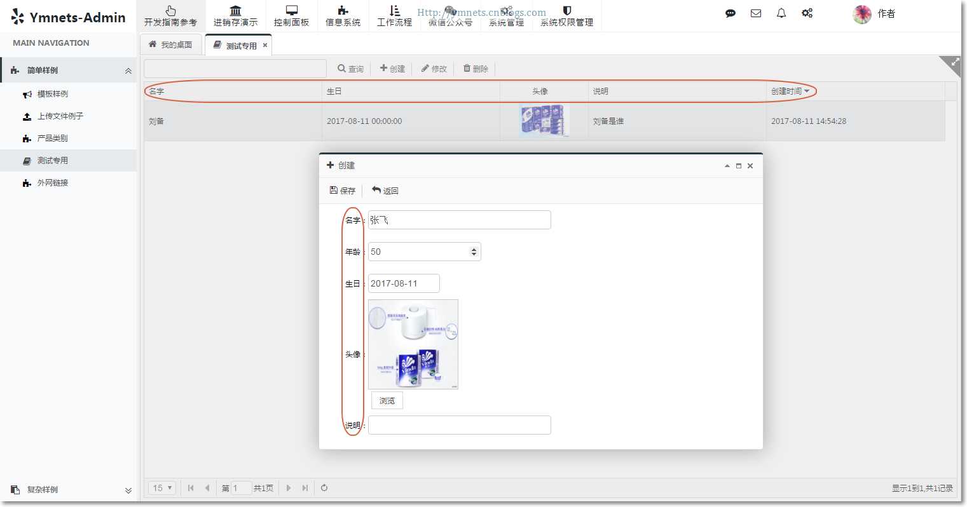Click the 名字 input containing 张飞

[459, 220]
